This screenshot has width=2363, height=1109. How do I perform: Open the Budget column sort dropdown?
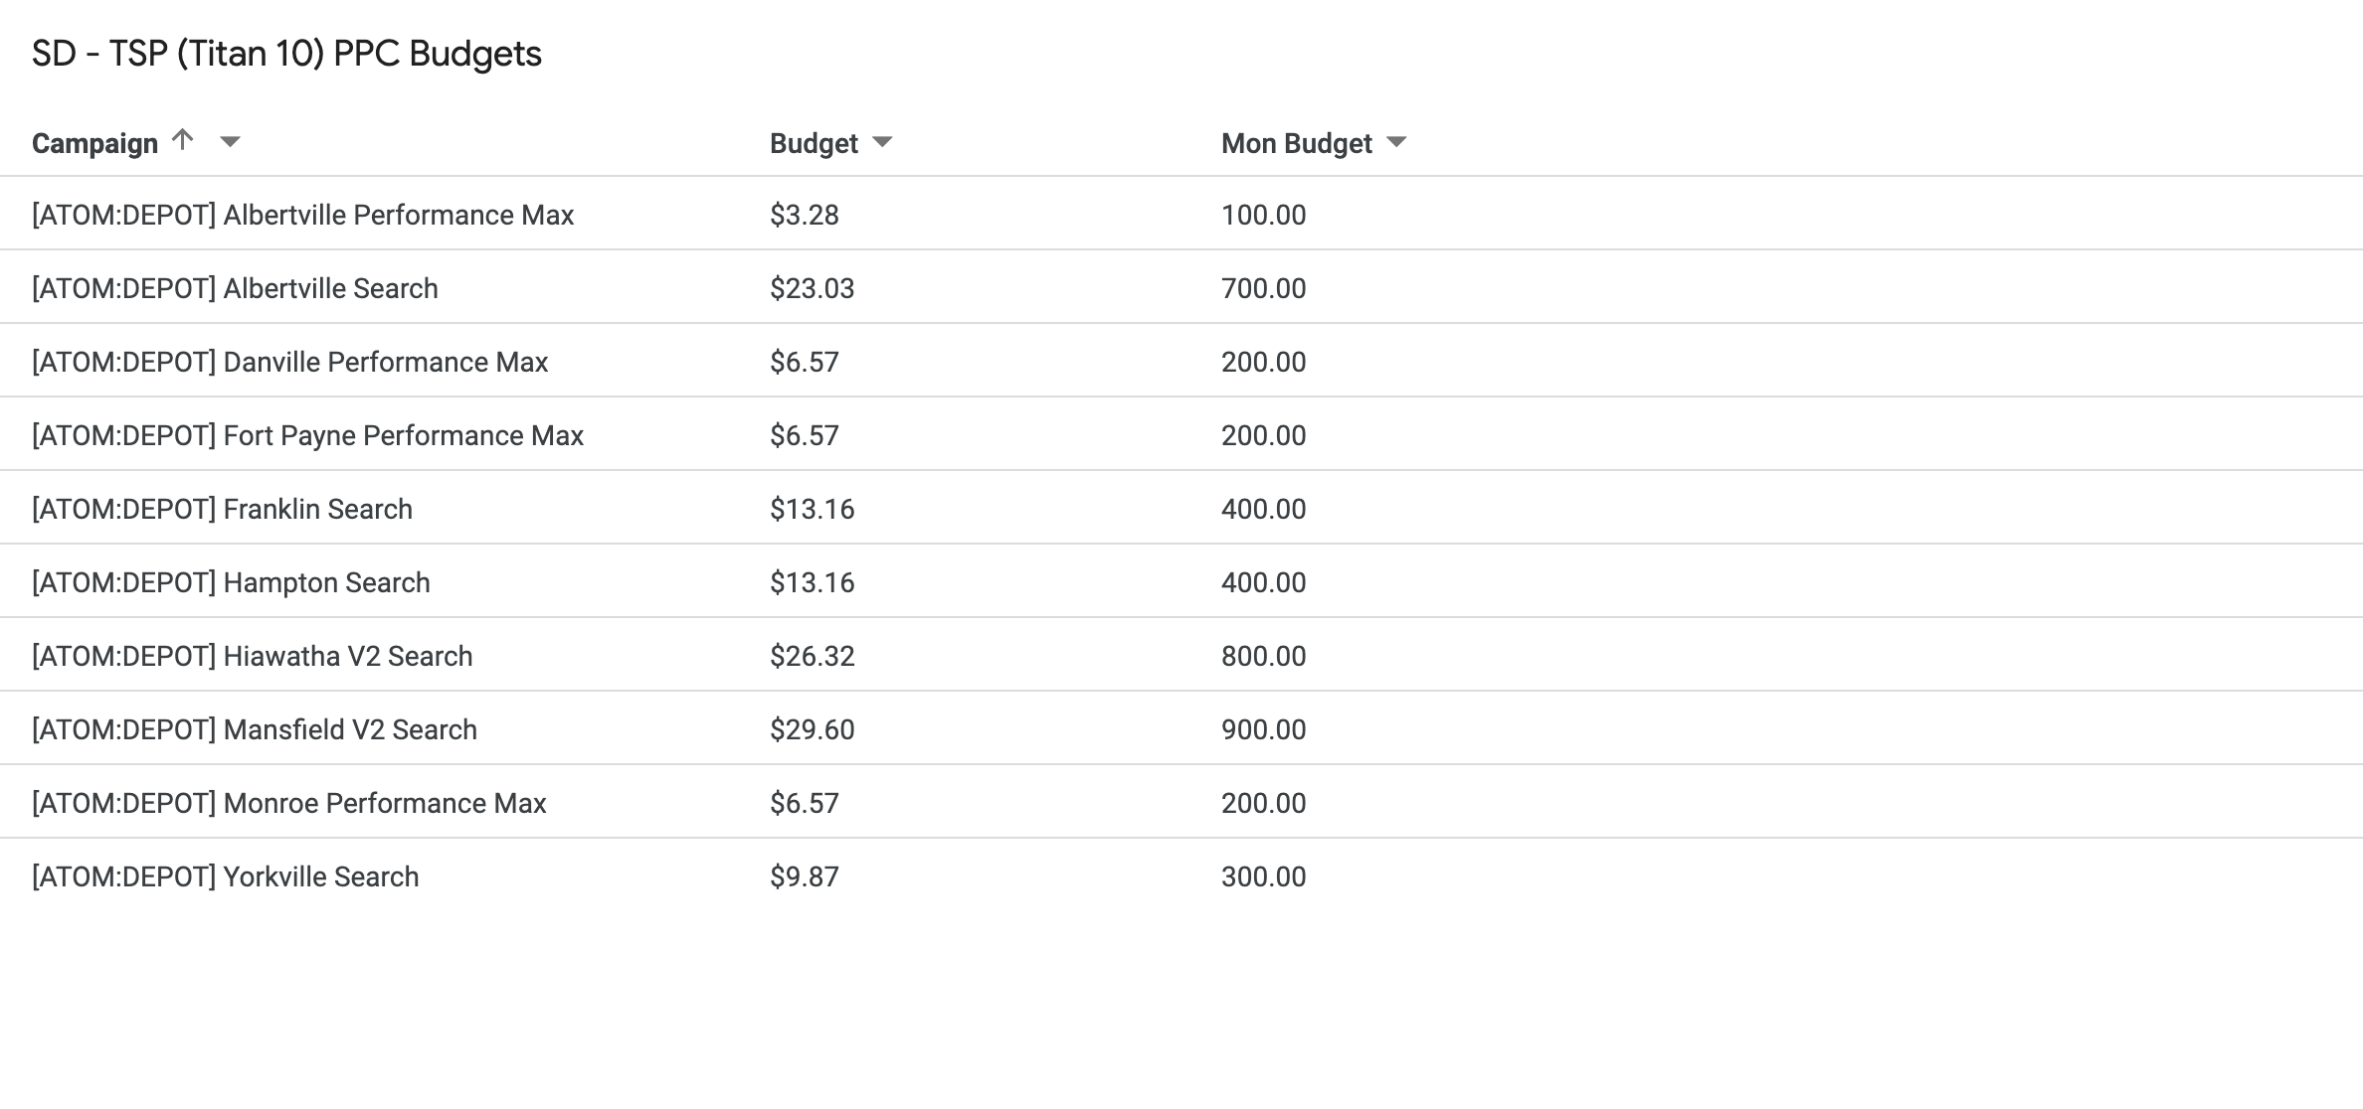coord(883,142)
